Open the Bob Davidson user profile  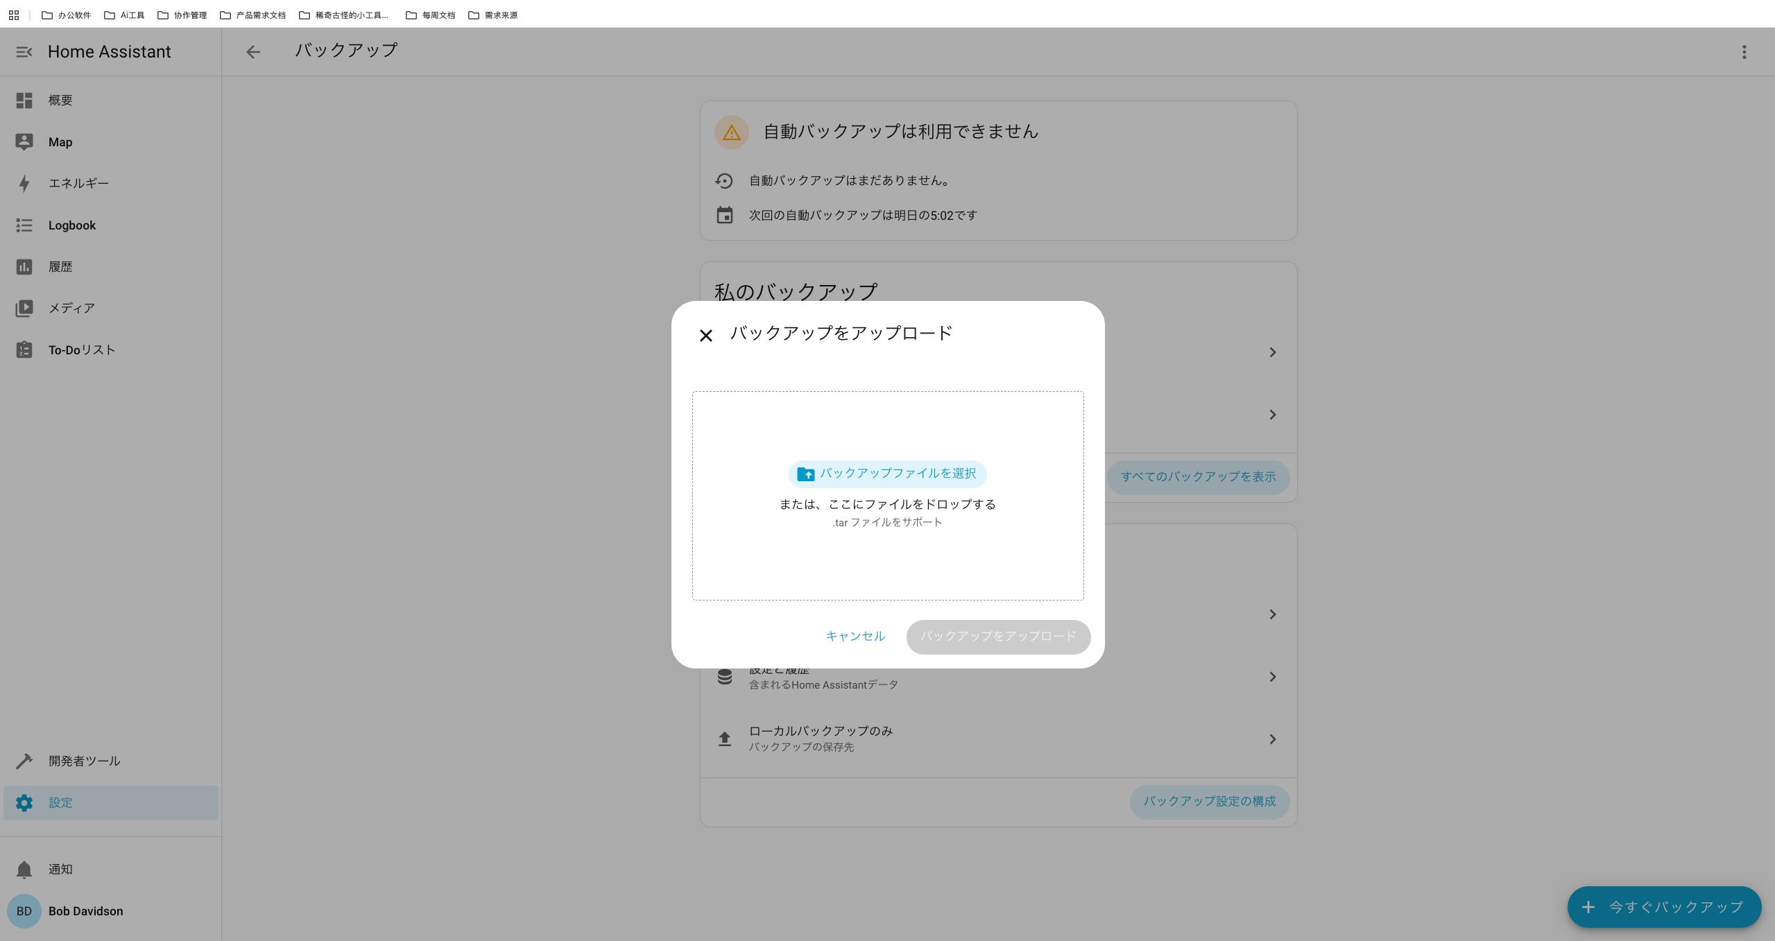point(111,911)
